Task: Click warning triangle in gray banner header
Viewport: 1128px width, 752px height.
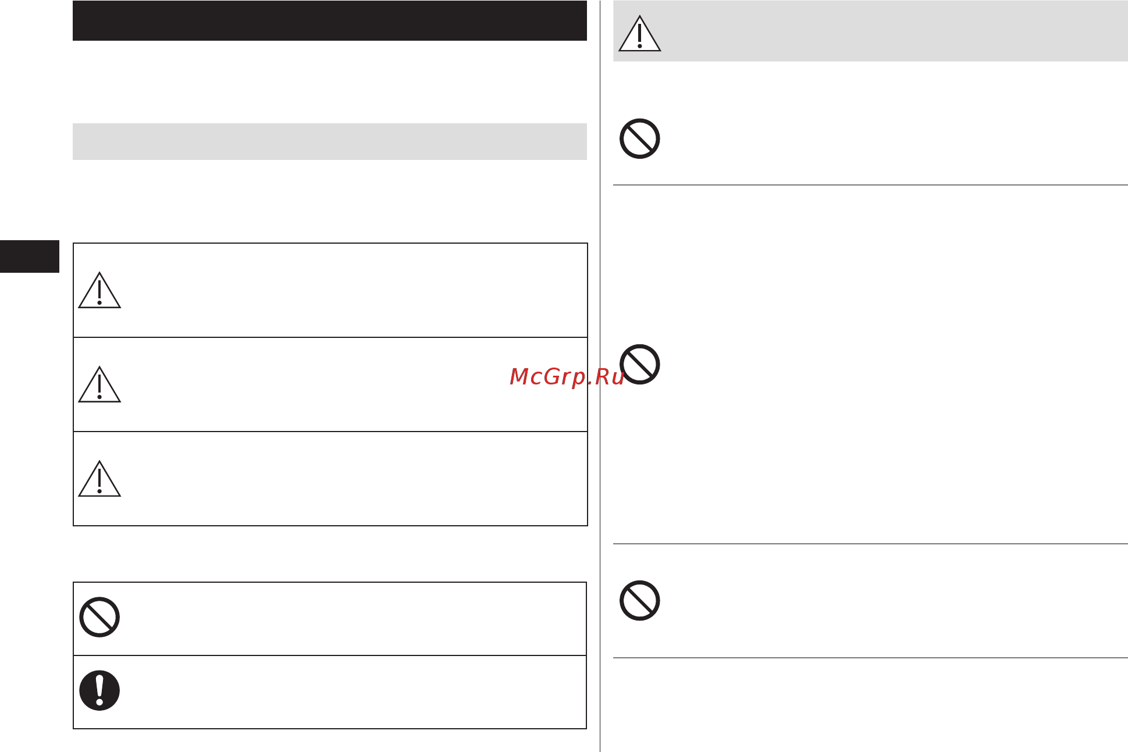Action: pyautogui.click(x=639, y=34)
